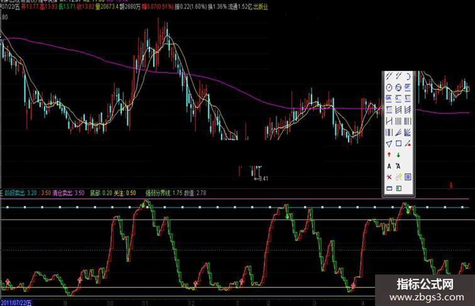Click the 振0.22(1.60%) amplitude value in header
Image resolution: width=475 pixels, height=306 pixels.
[x=191, y=7]
